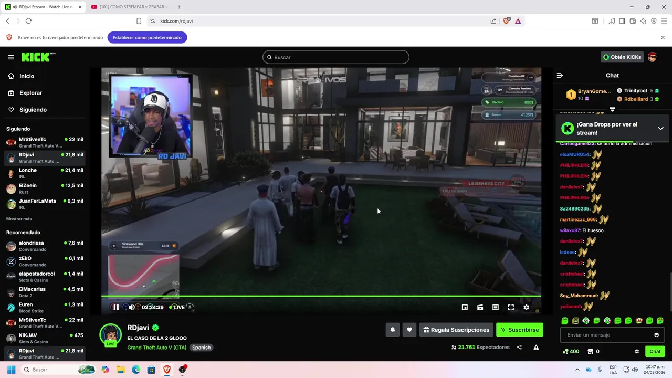The width and height of the screenshot is (672, 378).
Task: Click the cast/clip icon in the player bar
Action: [x=480, y=307]
